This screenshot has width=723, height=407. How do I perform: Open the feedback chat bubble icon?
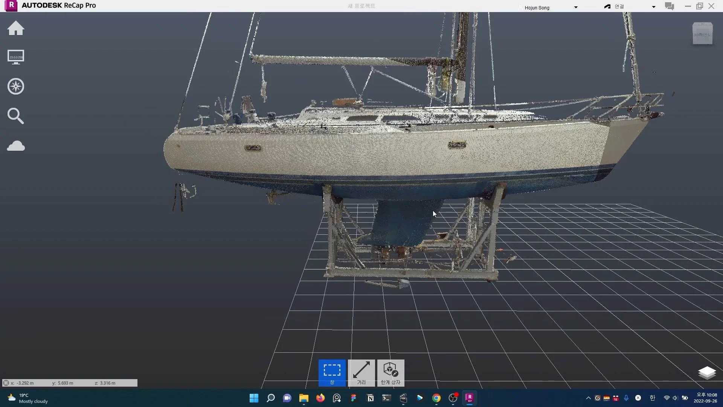669,6
